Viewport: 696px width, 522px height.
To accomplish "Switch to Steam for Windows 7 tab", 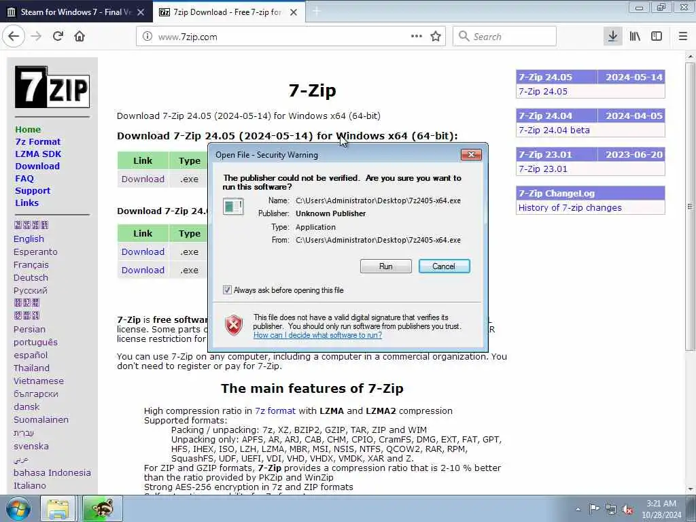I will point(76,12).
